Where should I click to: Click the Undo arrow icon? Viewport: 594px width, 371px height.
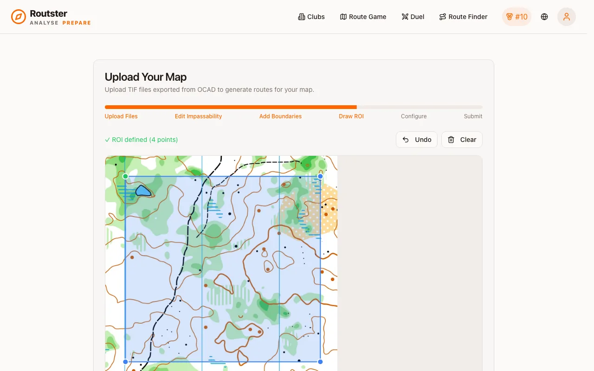click(x=406, y=140)
